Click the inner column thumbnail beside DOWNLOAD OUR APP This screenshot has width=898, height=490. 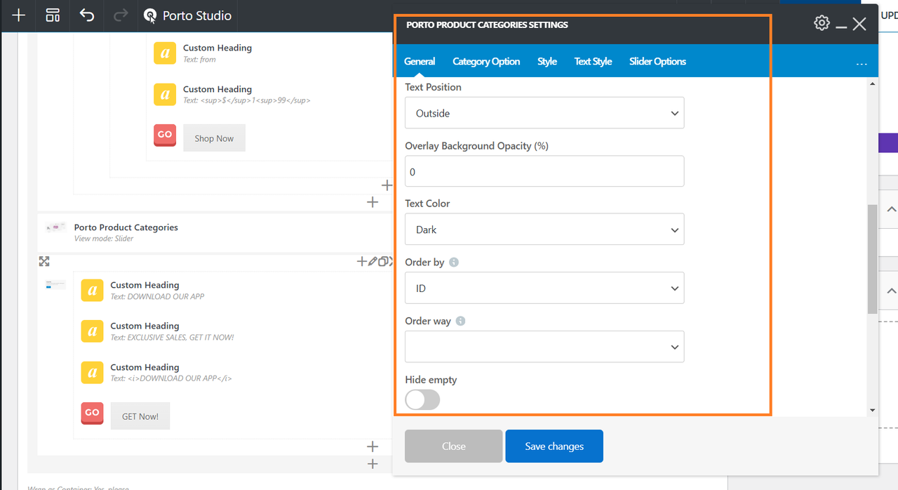(x=55, y=284)
